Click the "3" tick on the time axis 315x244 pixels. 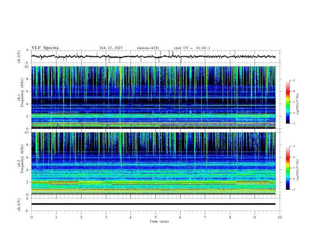pyautogui.click(x=106, y=217)
